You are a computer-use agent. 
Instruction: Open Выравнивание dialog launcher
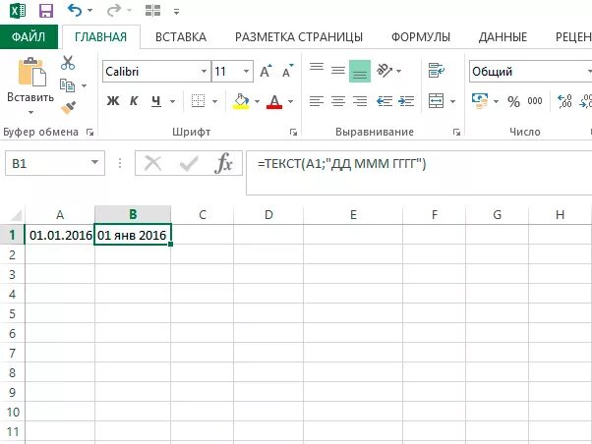coord(457,132)
